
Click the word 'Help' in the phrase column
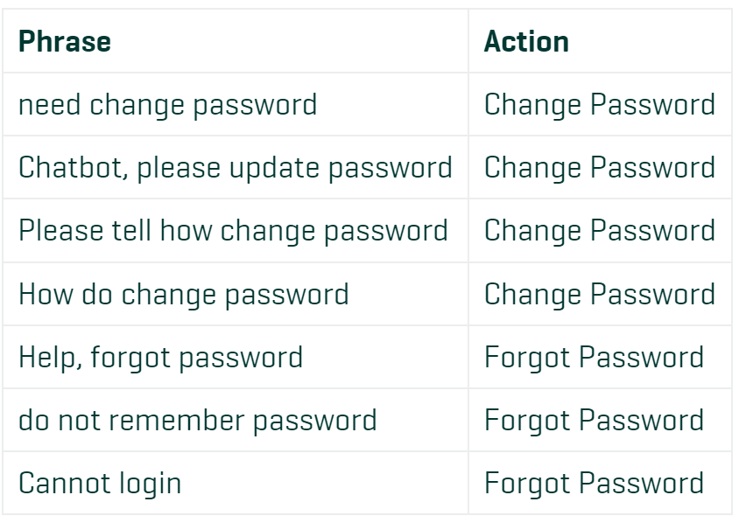tap(46, 358)
